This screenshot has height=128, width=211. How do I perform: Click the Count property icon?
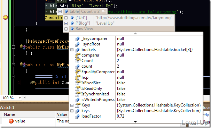coord(78,61)
